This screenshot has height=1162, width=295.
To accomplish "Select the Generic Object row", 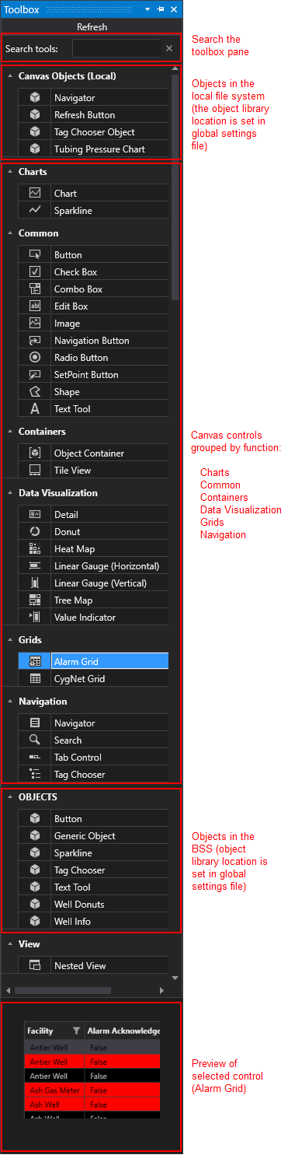I will pos(93,836).
